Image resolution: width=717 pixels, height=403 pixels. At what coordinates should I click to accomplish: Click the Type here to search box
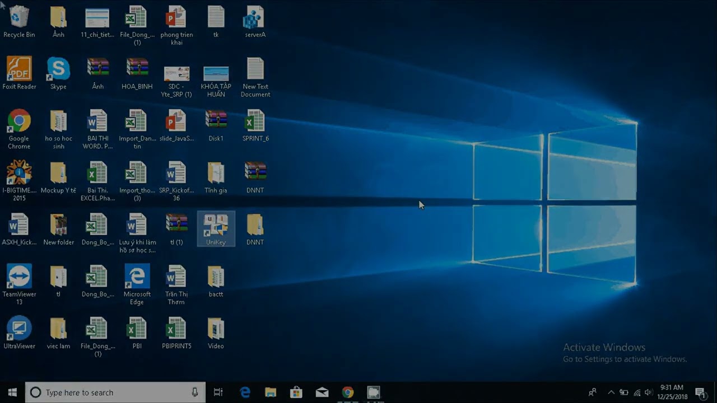pyautogui.click(x=115, y=392)
